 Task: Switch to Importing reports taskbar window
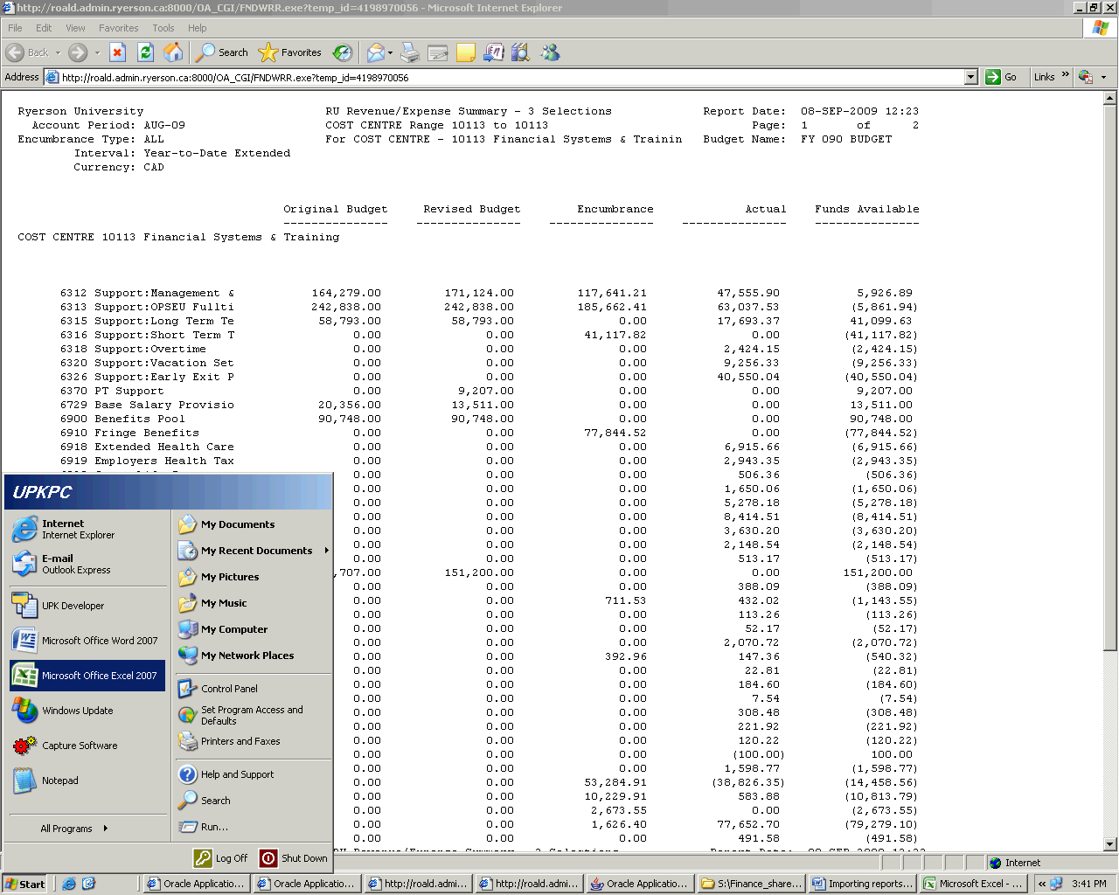coord(862,884)
